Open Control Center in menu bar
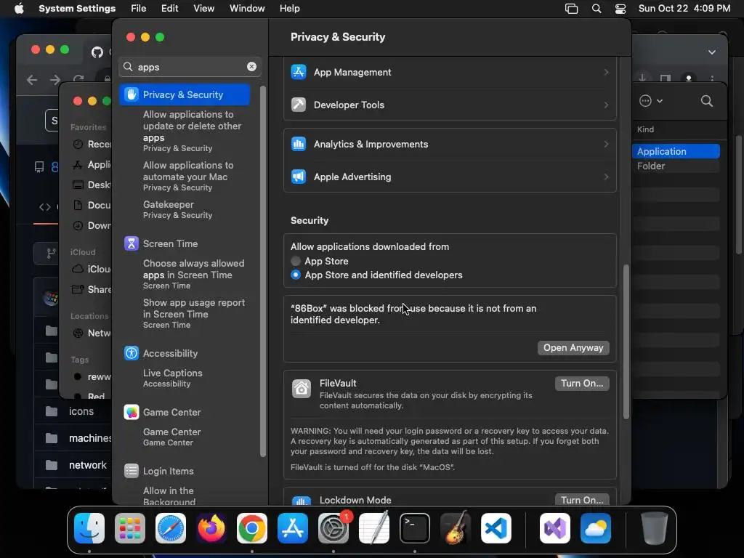This screenshot has width=744, height=558. (x=620, y=9)
